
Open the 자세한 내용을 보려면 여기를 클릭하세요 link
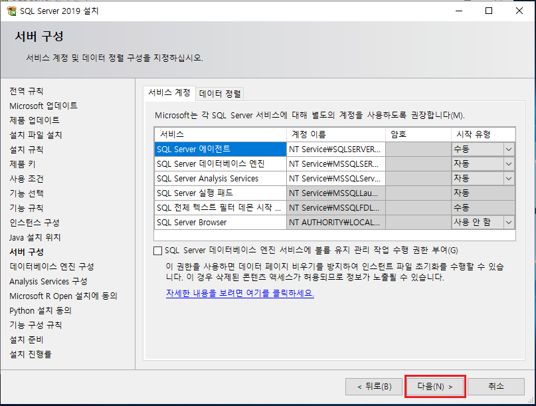[240, 294]
